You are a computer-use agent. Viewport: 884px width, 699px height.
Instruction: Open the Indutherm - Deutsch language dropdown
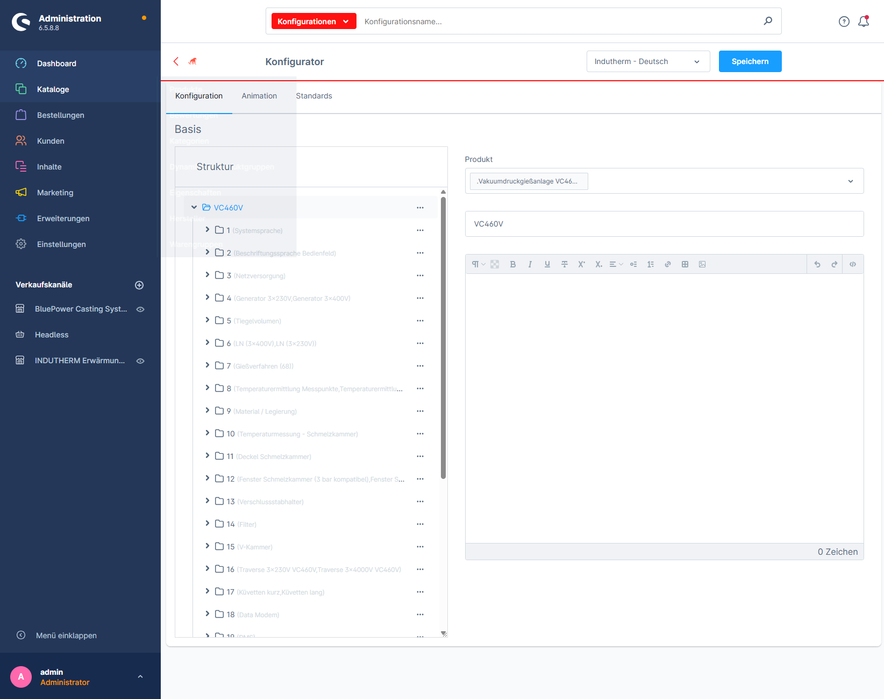[648, 61]
